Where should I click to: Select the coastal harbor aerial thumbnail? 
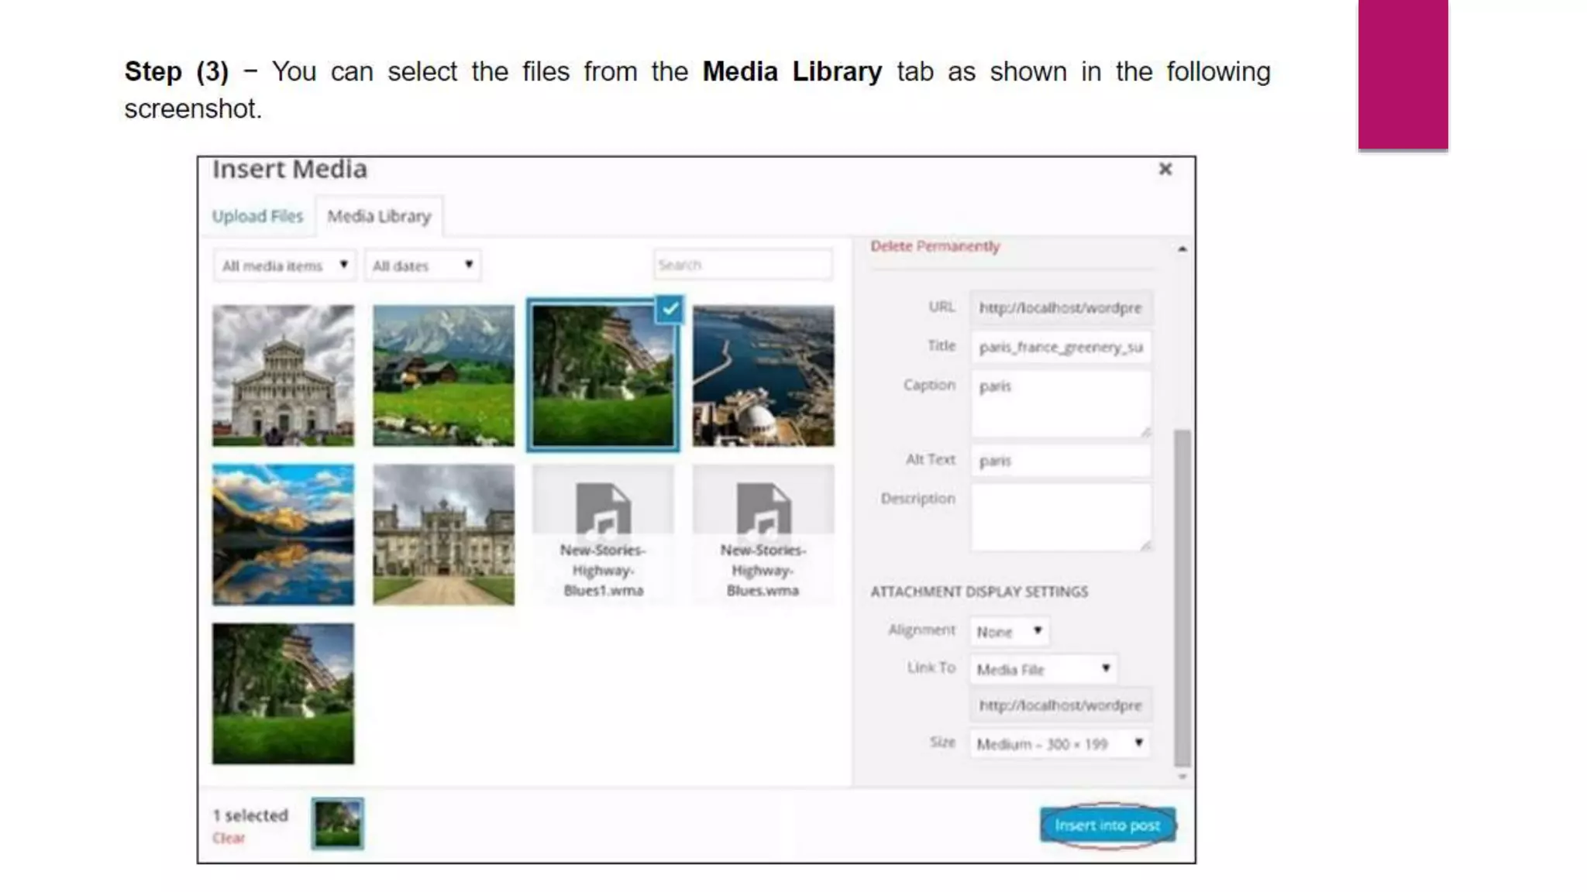click(763, 376)
